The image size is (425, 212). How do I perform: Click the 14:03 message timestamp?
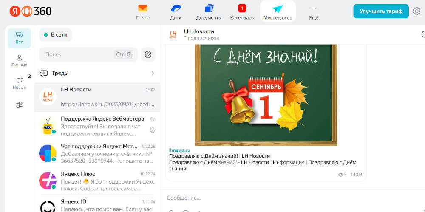pos(356,175)
